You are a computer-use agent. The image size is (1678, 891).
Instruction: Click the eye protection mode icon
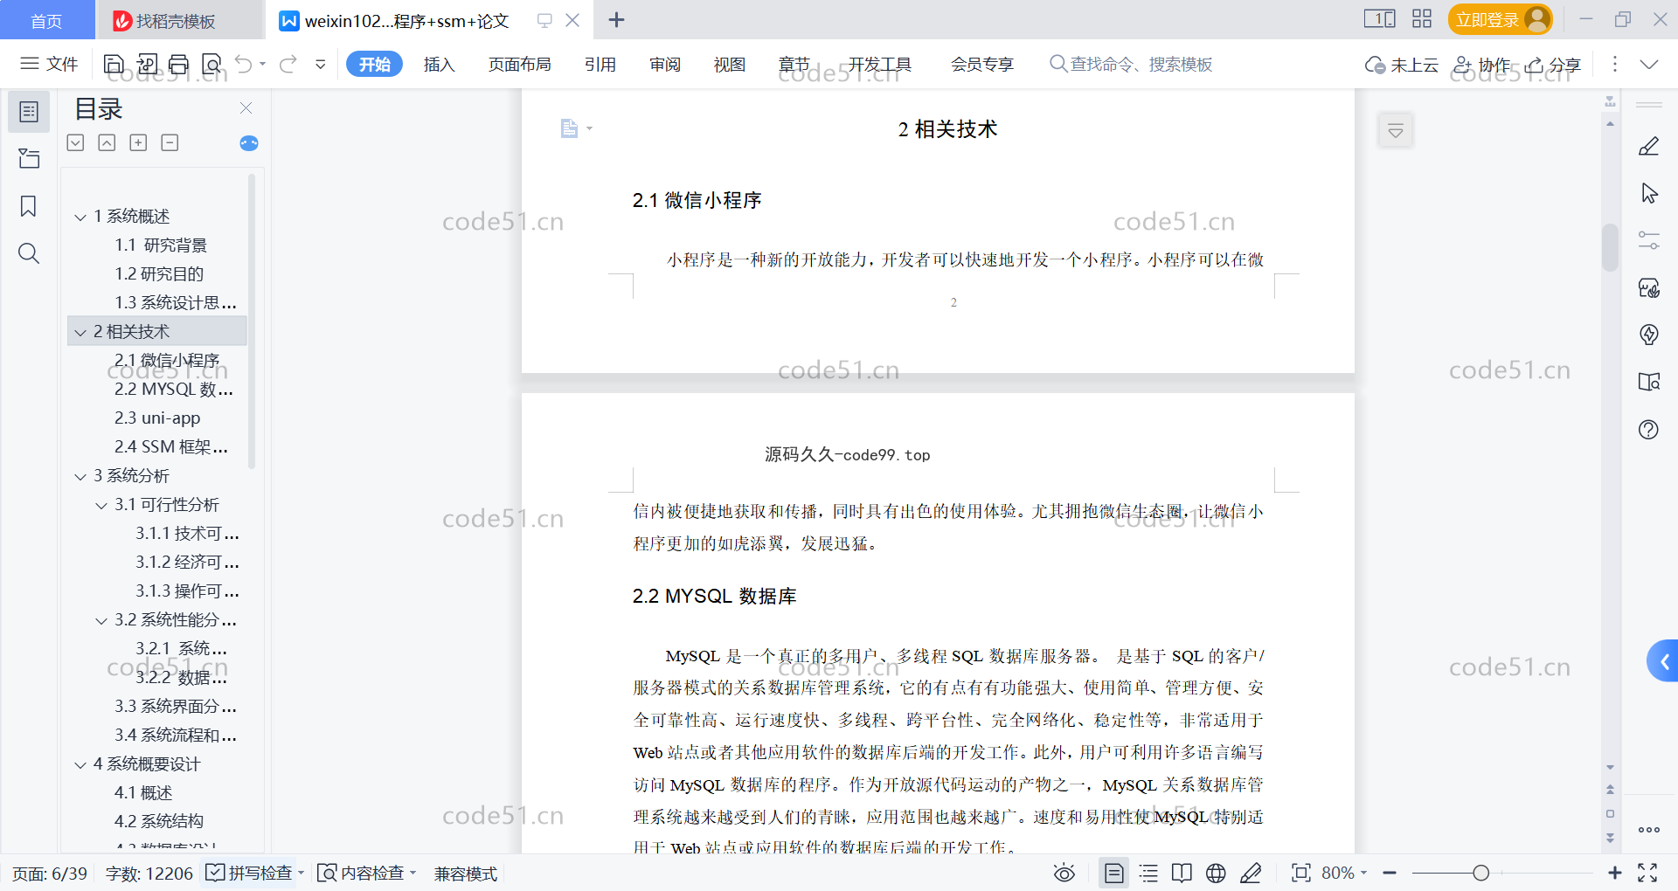click(x=1064, y=873)
